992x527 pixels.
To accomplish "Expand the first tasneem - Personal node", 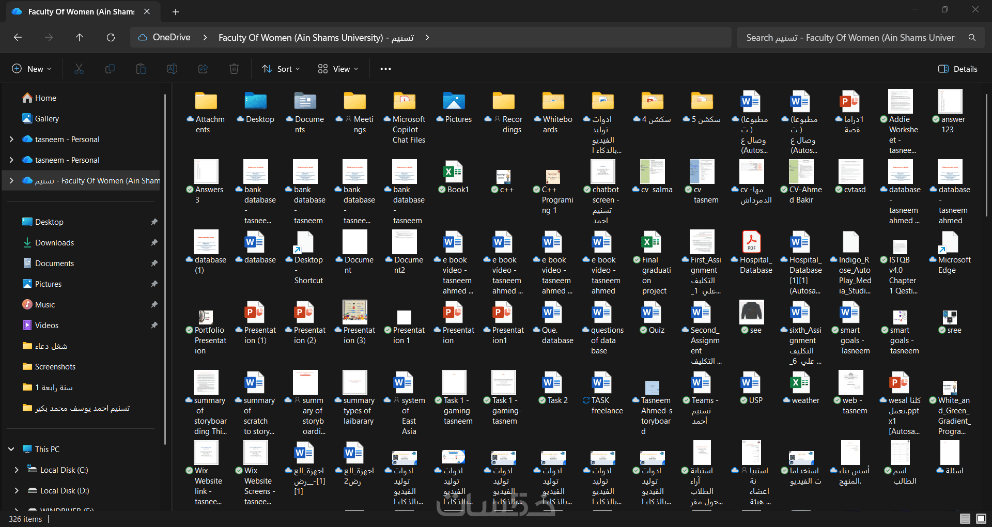I will point(11,139).
